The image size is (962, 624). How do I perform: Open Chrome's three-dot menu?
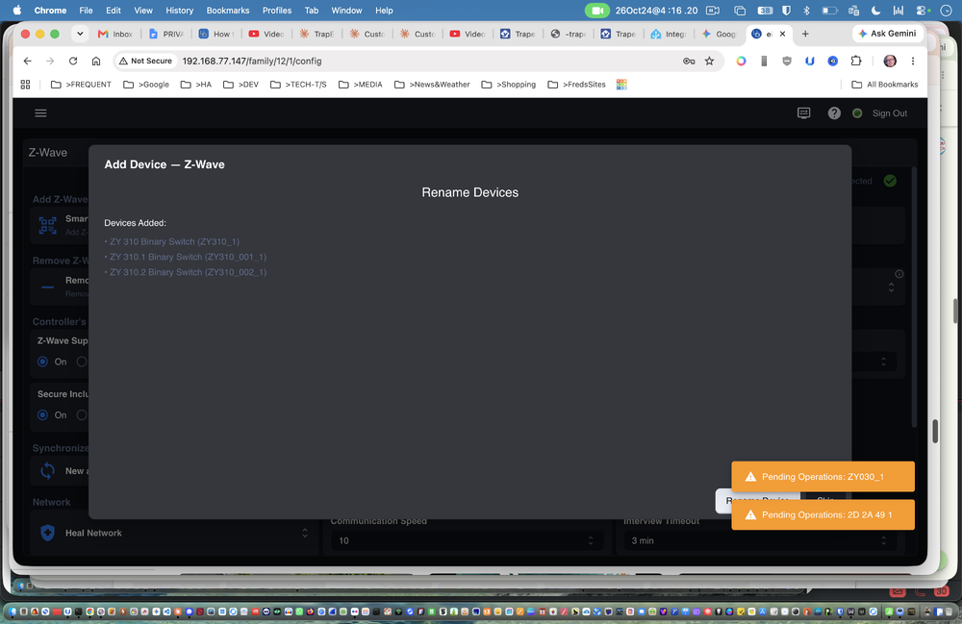[x=913, y=61]
